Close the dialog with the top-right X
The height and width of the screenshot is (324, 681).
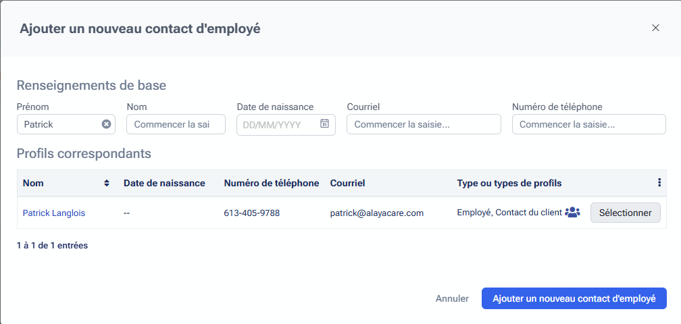pyautogui.click(x=655, y=28)
